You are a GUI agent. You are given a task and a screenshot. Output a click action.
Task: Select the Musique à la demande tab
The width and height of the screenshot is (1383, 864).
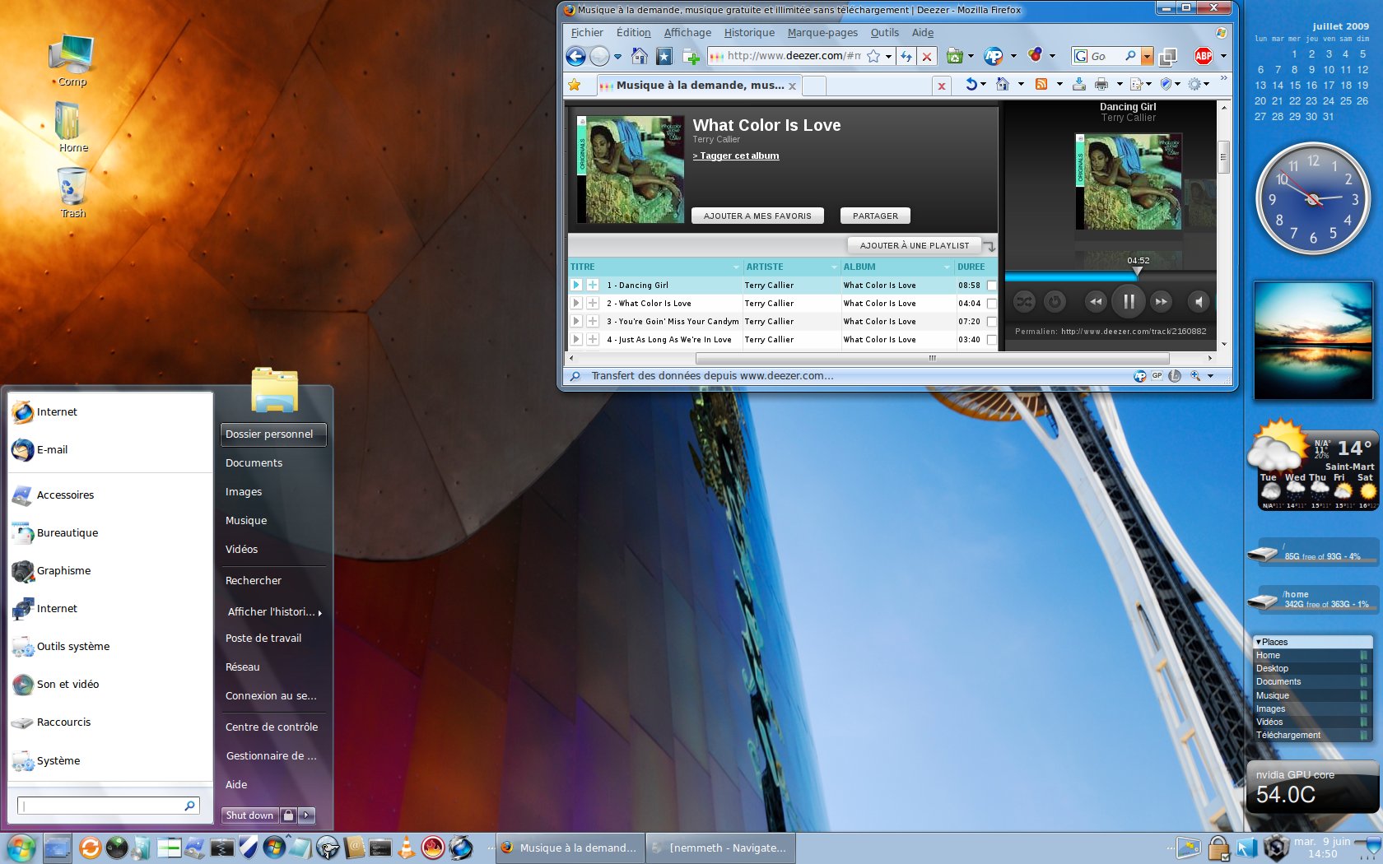pos(698,86)
